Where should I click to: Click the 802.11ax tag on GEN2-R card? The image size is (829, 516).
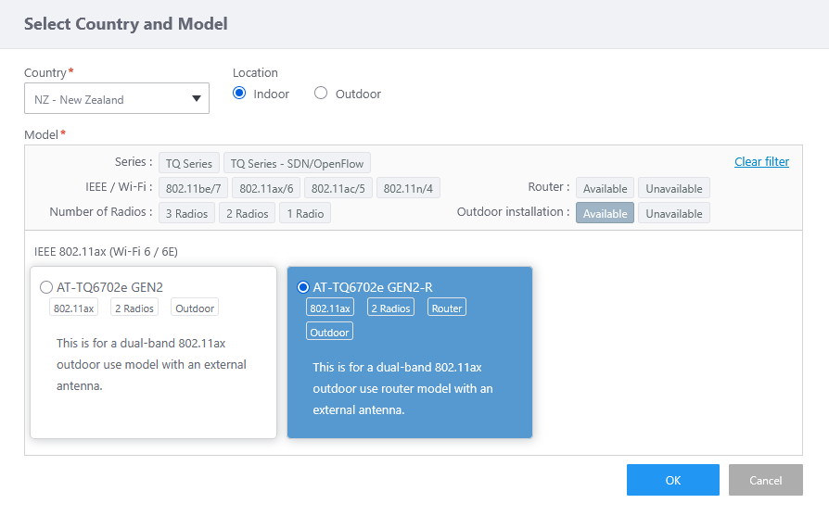click(330, 308)
